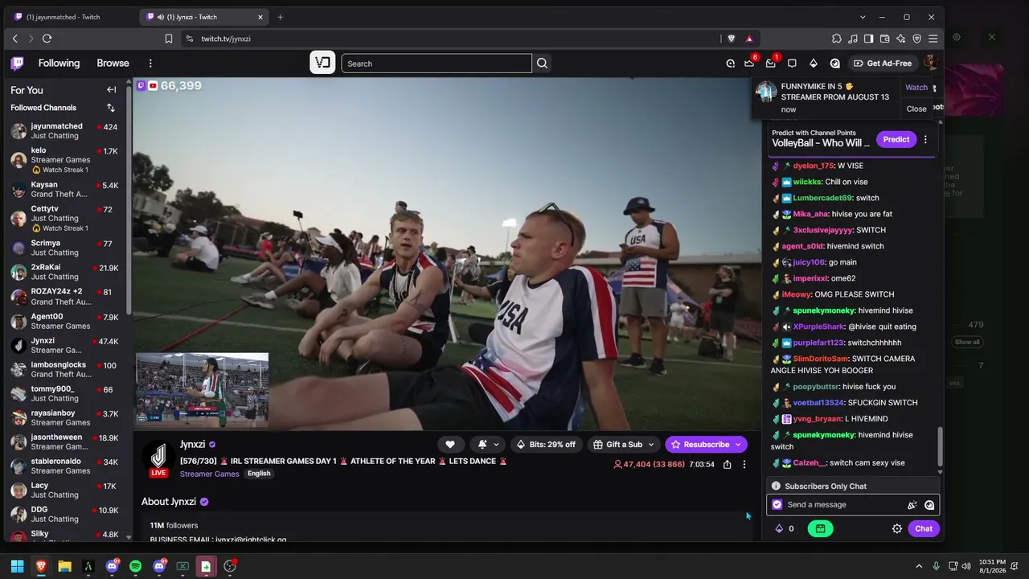This screenshot has height=579, width=1029.
Task: Open the Browse page
Action: click(x=113, y=64)
